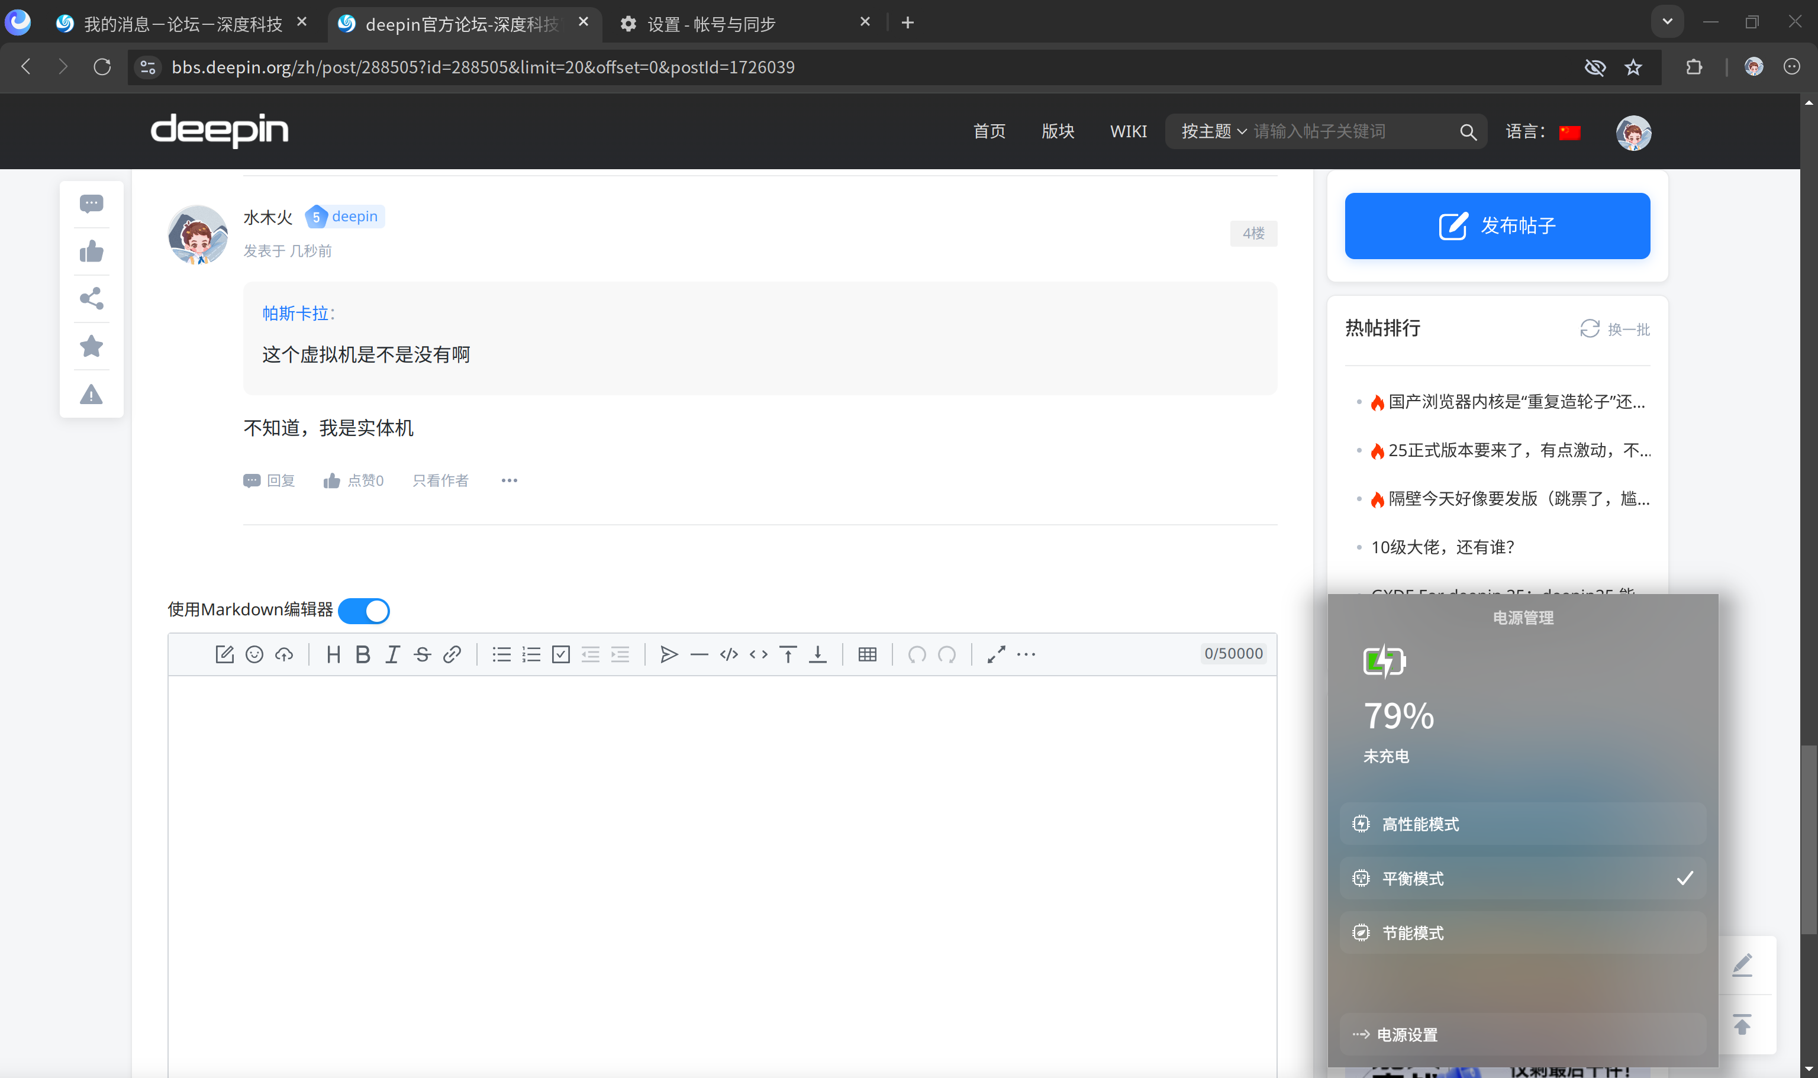
Task: Open the 按主题 search type dropdown
Action: coord(1214,131)
